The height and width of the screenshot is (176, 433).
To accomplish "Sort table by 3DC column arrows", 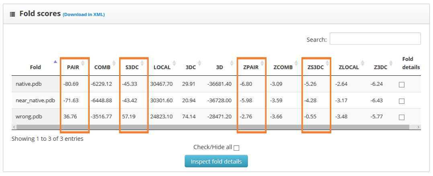I will click(x=199, y=63).
